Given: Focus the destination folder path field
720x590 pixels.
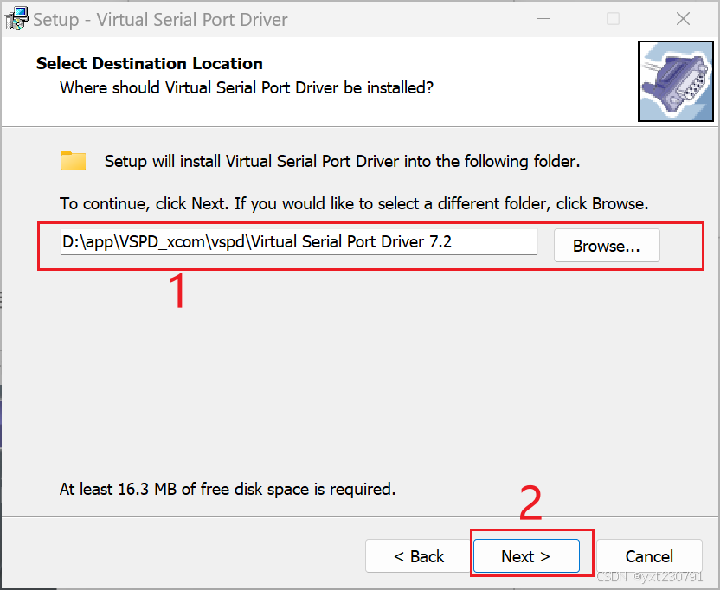Looking at the screenshot, I should (299, 242).
